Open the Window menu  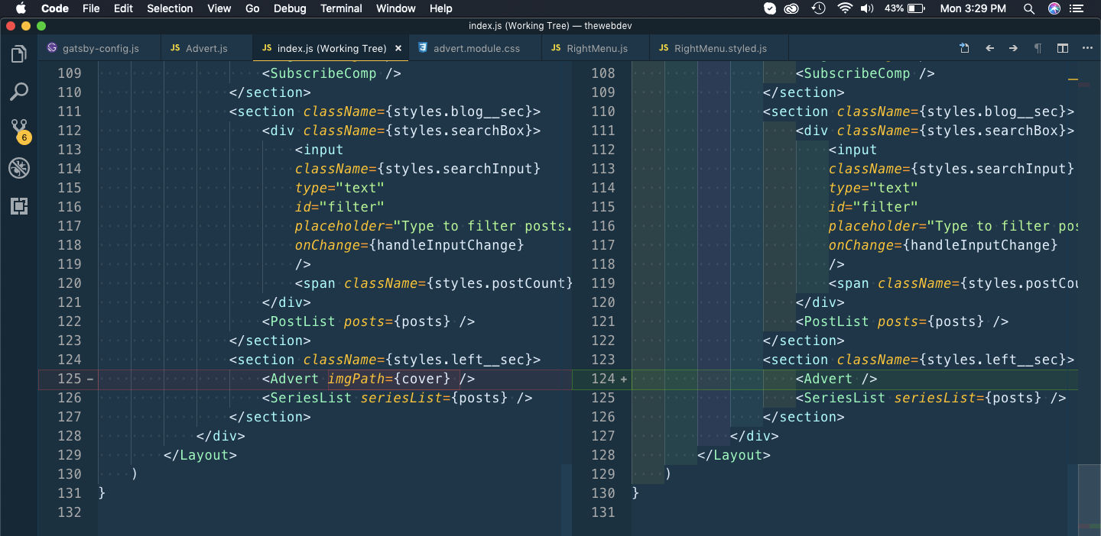pyautogui.click(x=396, y=8)
